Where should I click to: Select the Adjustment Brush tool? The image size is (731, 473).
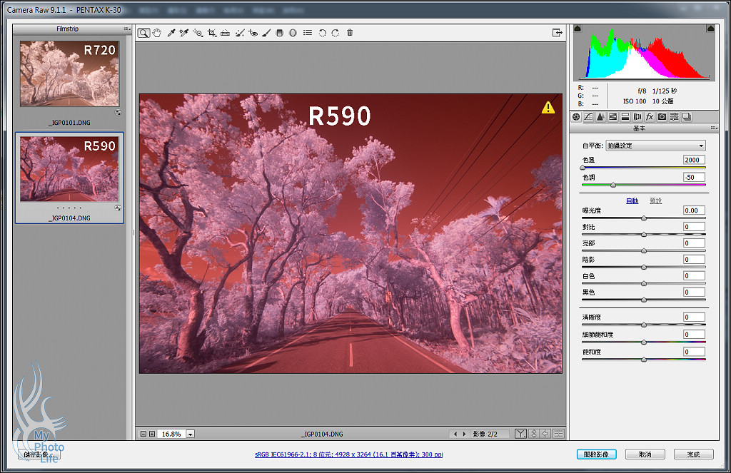pyautogui.click(x=266, y=33)
